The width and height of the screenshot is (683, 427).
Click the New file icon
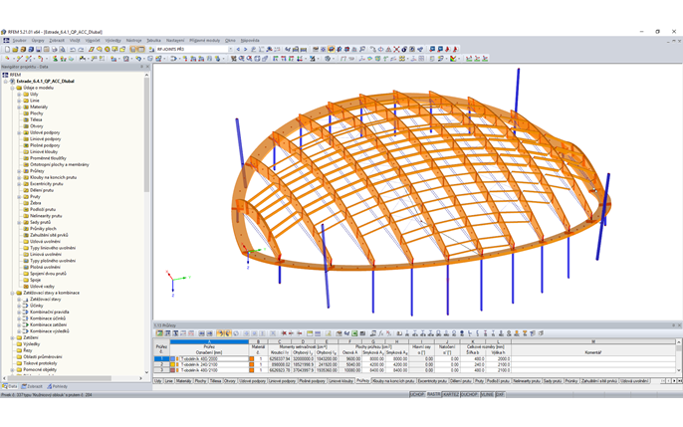(7, 49)
